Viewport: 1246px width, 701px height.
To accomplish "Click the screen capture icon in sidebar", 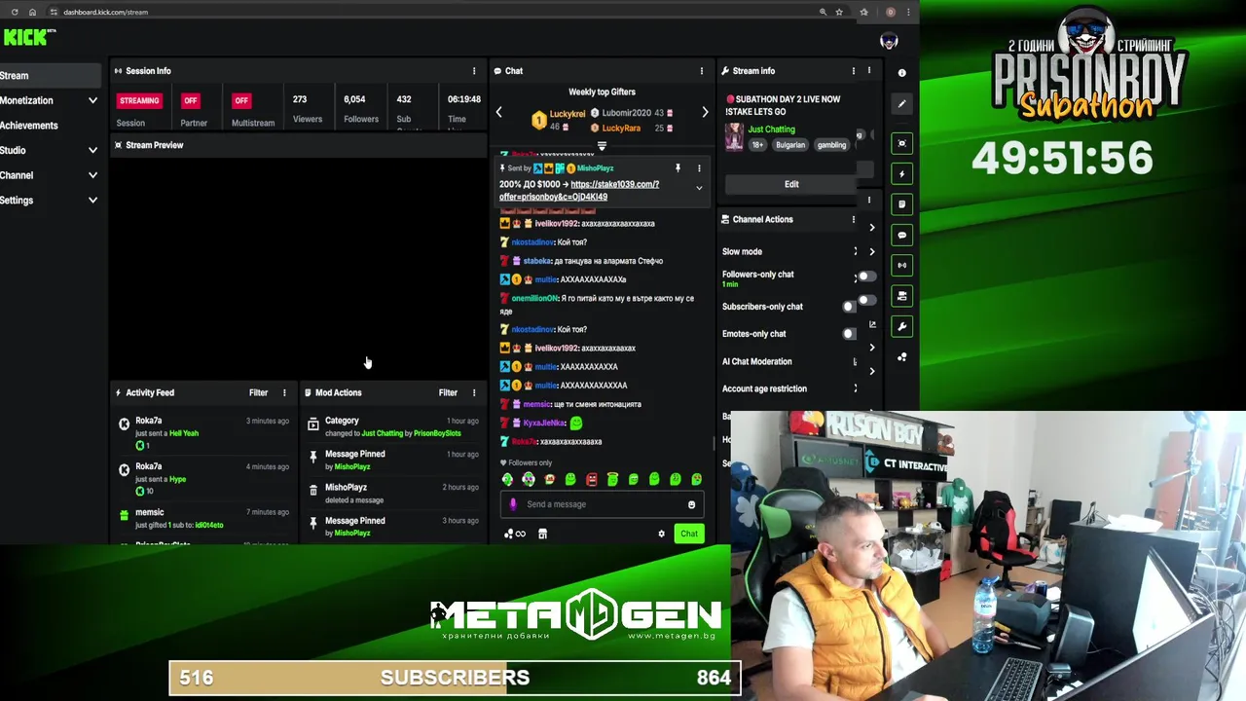I will 901,143.
